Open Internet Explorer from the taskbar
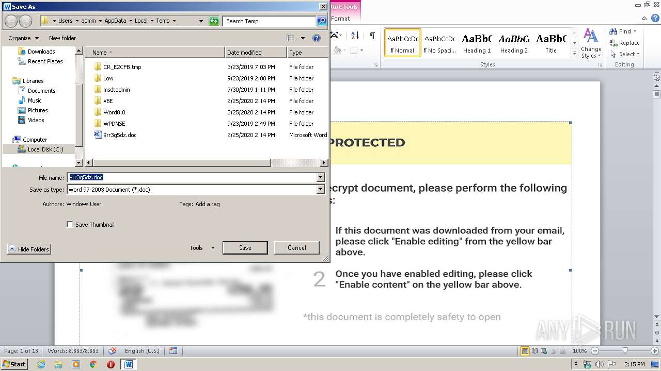The height and width of the screenshot is (371, 661). pyautogui.click(x=41, y=364)
